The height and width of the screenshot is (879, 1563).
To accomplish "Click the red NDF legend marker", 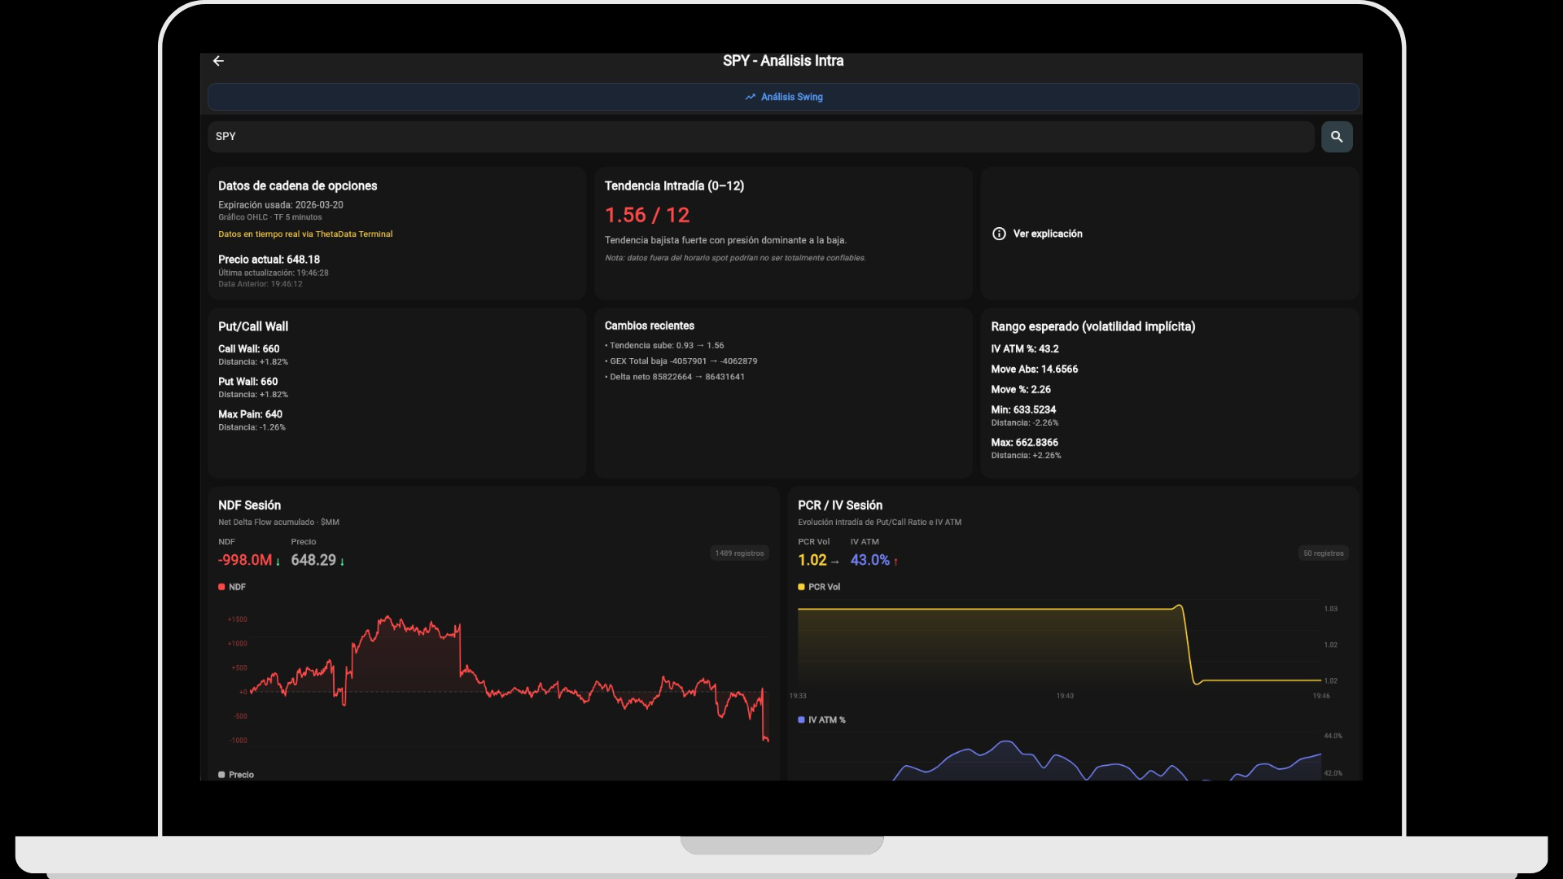I will pos(220,587).
